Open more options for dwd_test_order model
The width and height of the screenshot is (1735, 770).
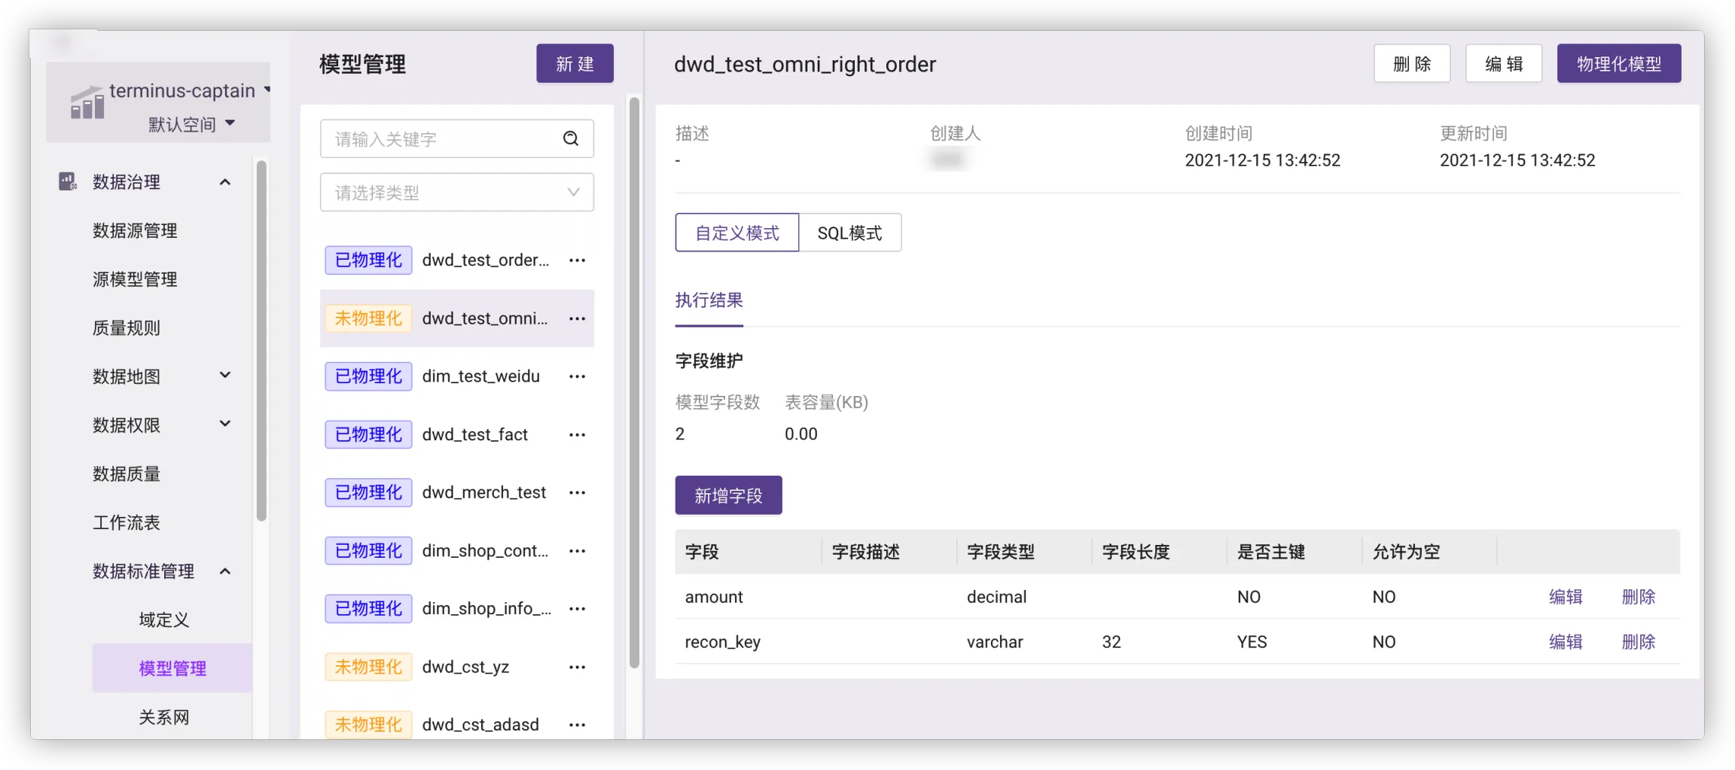(577, 260)
